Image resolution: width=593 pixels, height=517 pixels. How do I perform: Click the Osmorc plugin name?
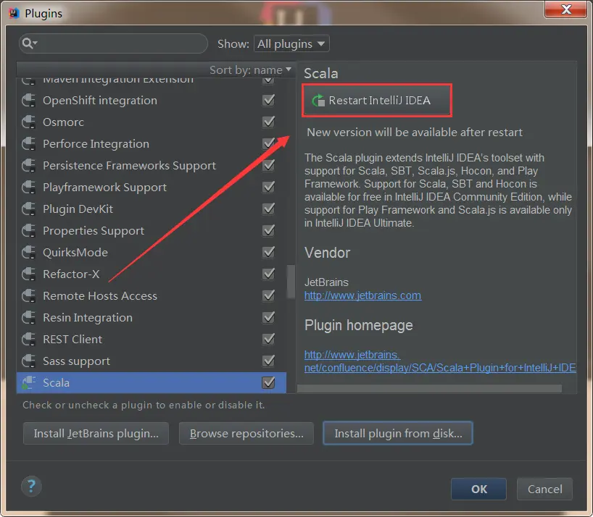click(x=64, y=122)
